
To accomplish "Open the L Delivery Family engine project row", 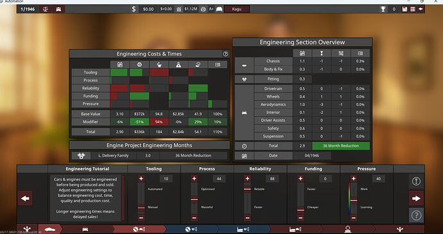I will [x=149, y=156].
